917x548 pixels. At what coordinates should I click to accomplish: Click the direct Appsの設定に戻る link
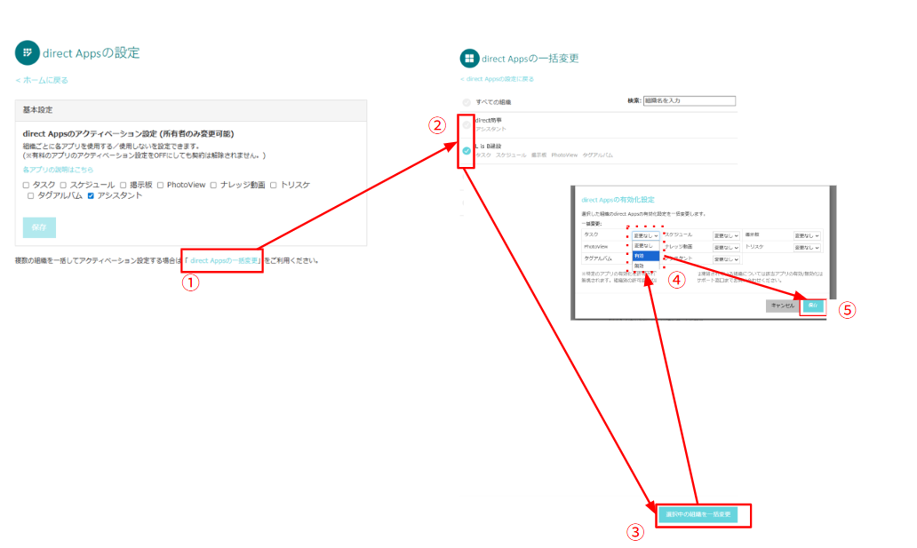pos(497,79)
